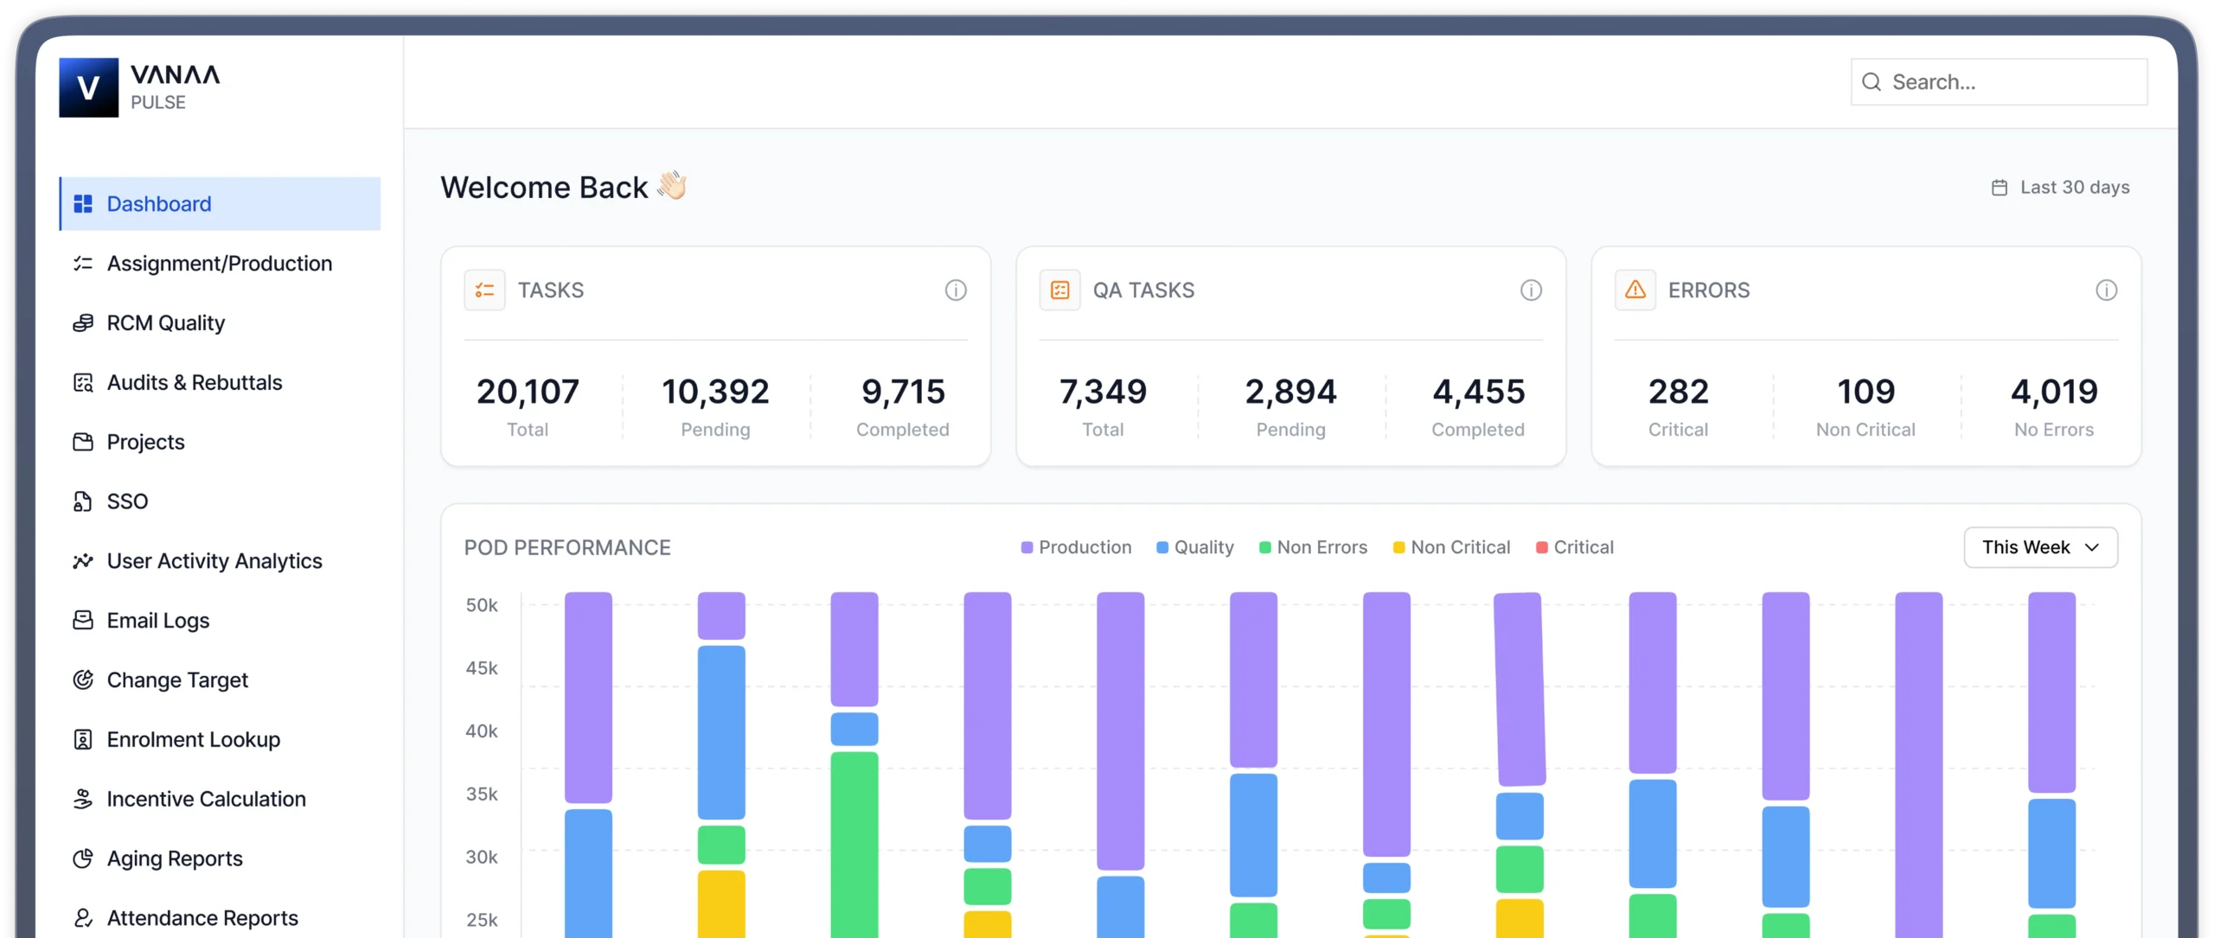
Task: Click the 282 Critical errors value
Action: pos(1678,392)
